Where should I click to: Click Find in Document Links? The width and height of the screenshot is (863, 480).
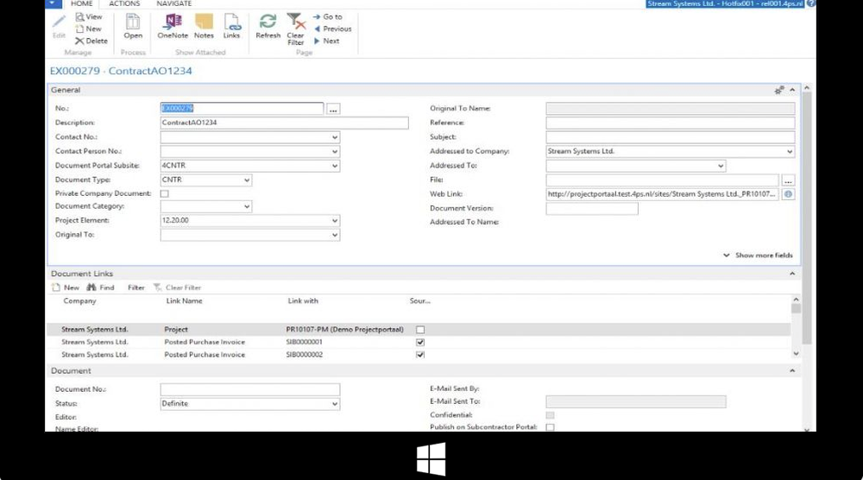tap(100, 287)
